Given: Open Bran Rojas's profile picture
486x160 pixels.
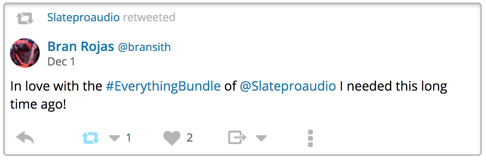Looking at the screenshot, I should click(x=25, y=53).
